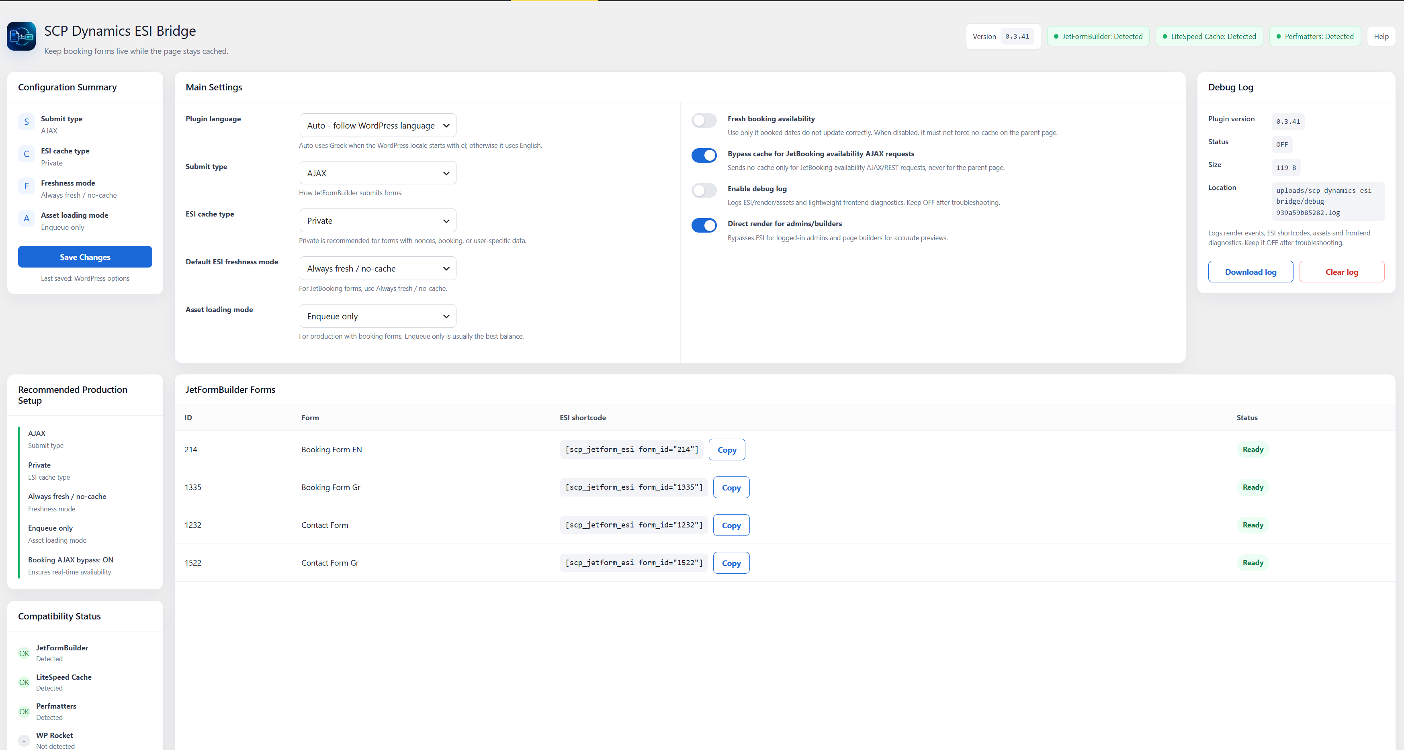Click the Compatibility Status heading
1404x750 pixels.
[59, 616]
